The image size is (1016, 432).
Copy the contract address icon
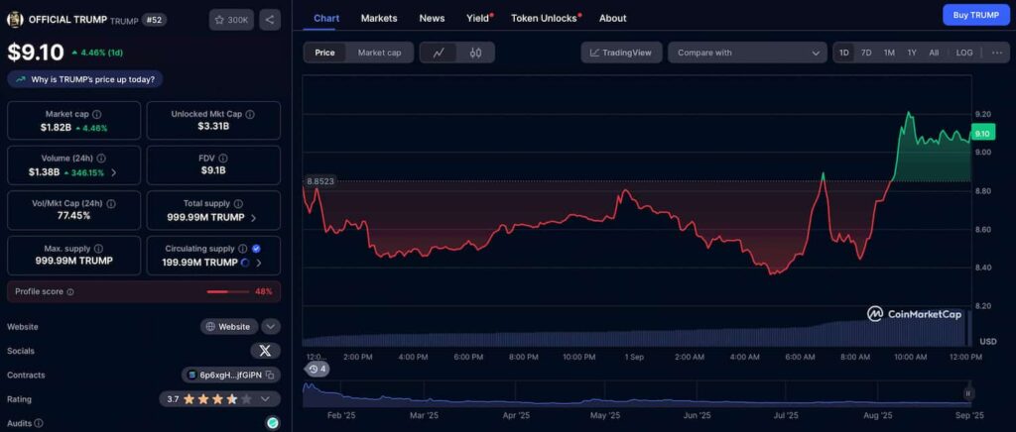coord(269,376)
